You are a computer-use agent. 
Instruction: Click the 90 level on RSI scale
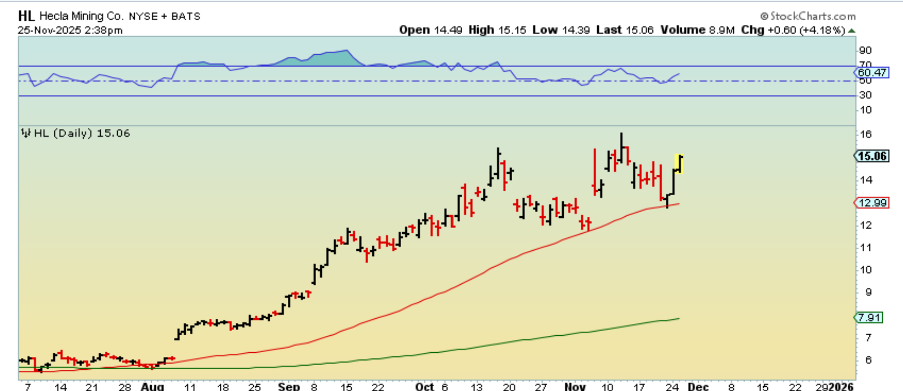(865, 51)
